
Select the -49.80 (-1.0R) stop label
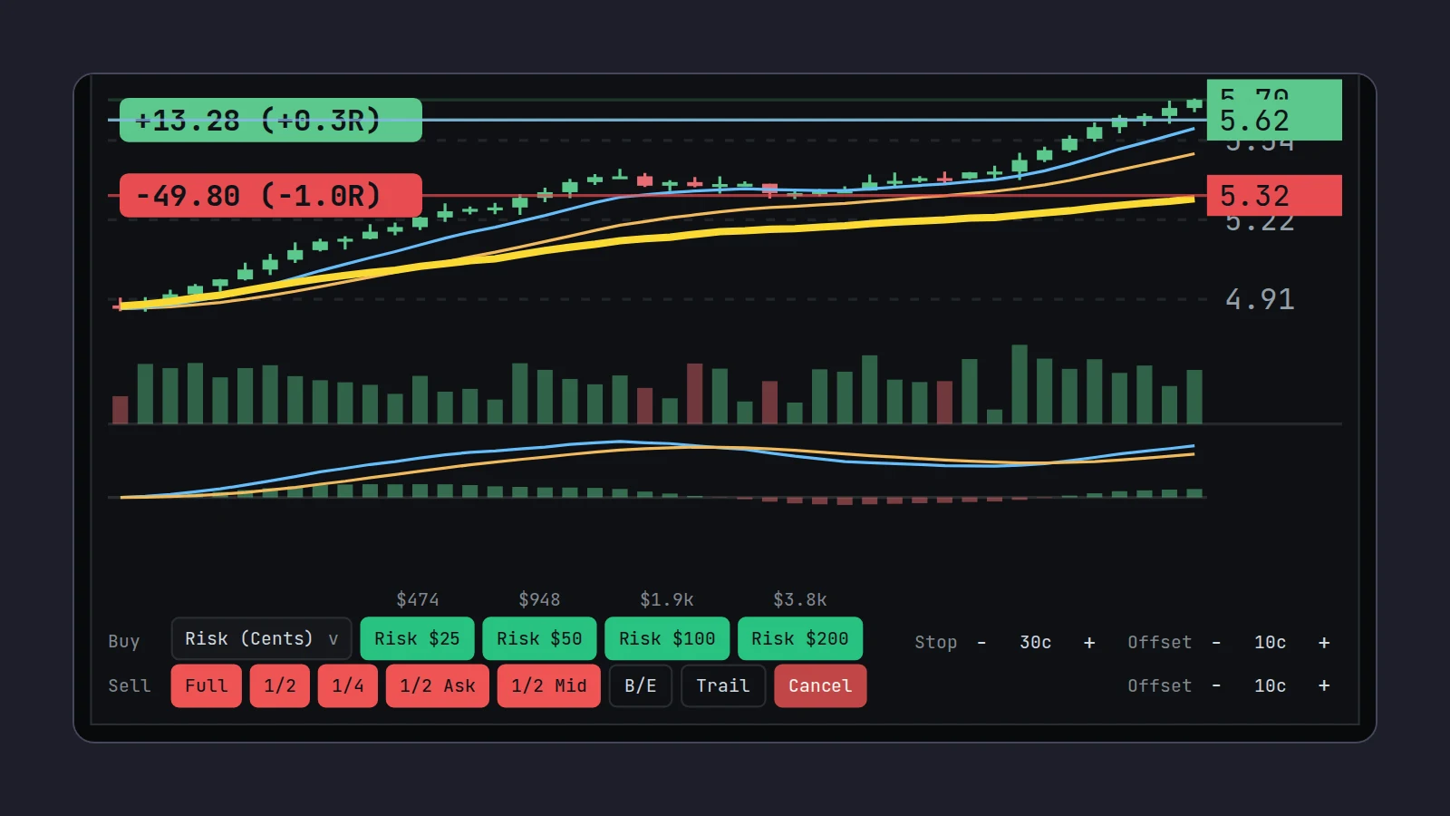pyautogui.click(x=271, y=195)
